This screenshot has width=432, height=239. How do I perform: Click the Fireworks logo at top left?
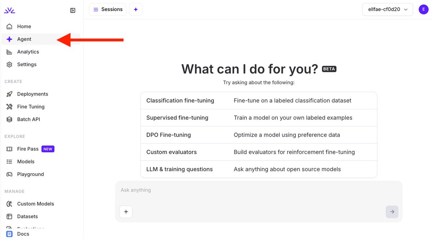(10, 10)
